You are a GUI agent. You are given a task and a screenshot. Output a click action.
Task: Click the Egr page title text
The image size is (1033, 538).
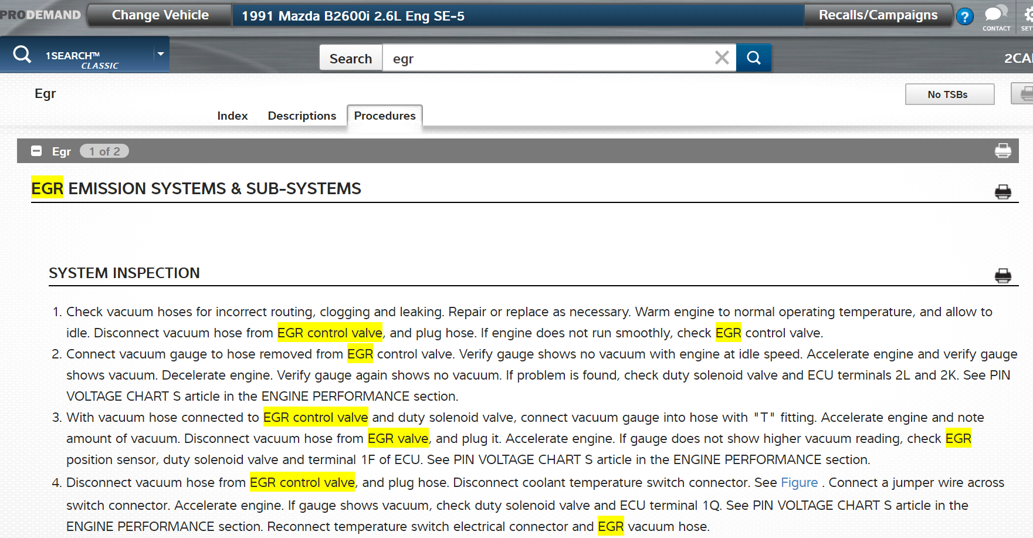pyautogui.click(x=45, y=94)
